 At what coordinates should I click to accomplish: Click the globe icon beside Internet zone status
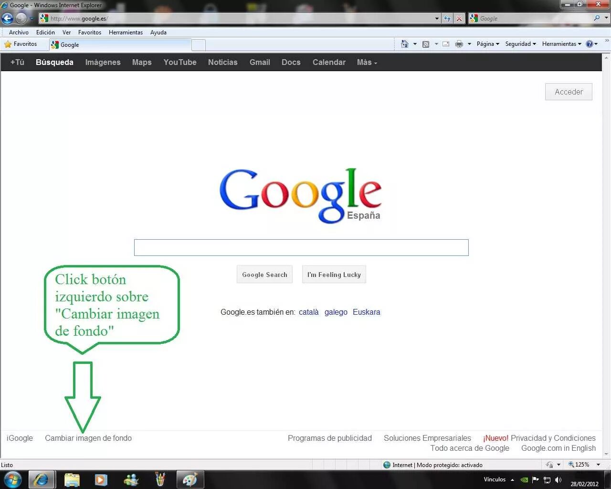click(x=387, y=465)
